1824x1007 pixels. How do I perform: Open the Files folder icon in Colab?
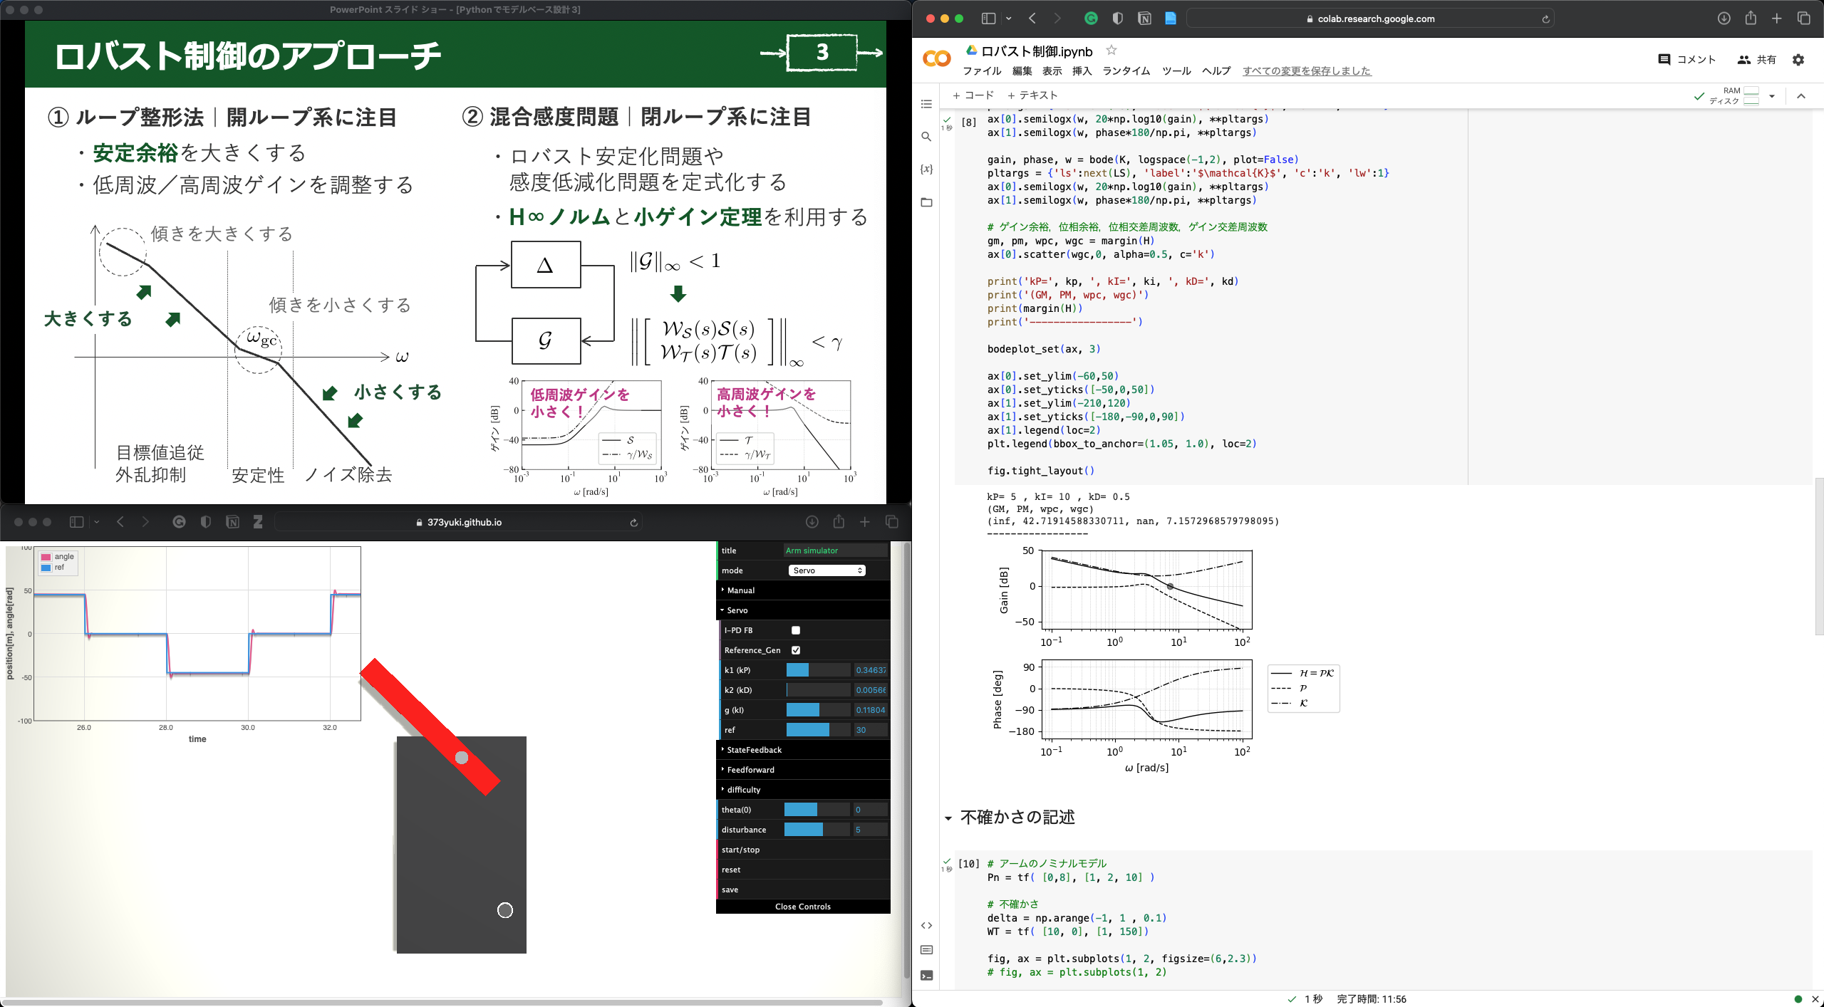[x=926, y=203]
